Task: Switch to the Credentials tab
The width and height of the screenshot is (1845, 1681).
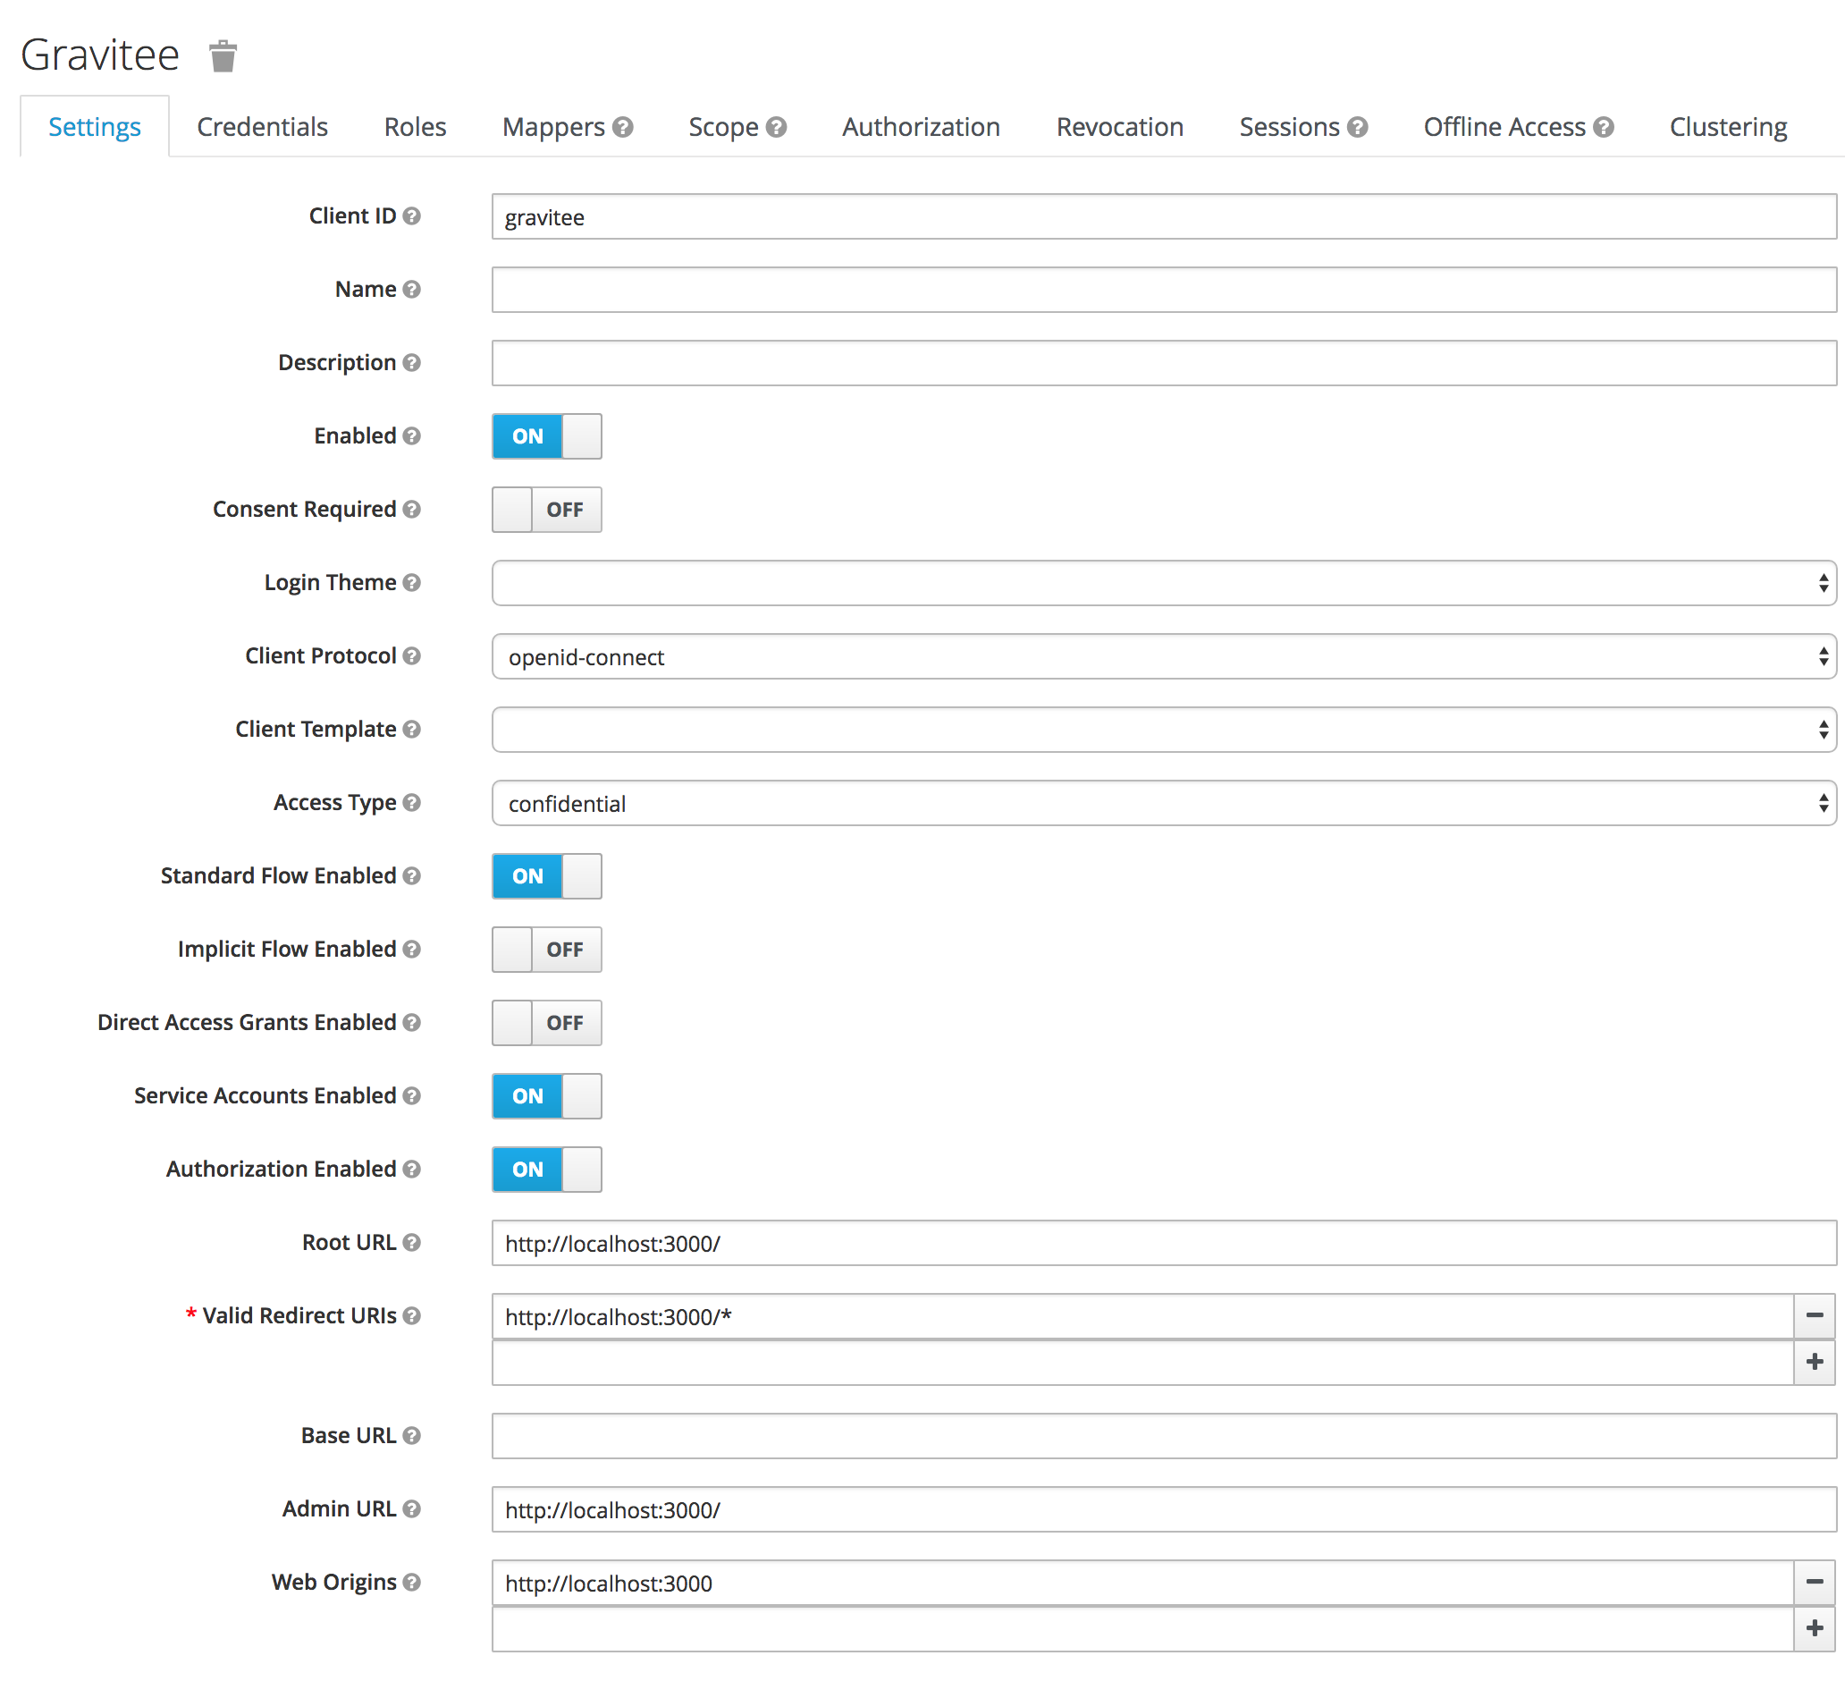Action: (262, 127)
